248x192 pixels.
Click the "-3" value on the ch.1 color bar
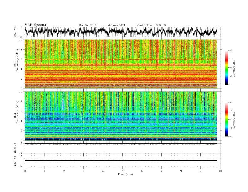tap(231, 51)
